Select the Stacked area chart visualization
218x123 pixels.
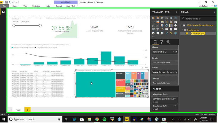click(x=162, y=22)
